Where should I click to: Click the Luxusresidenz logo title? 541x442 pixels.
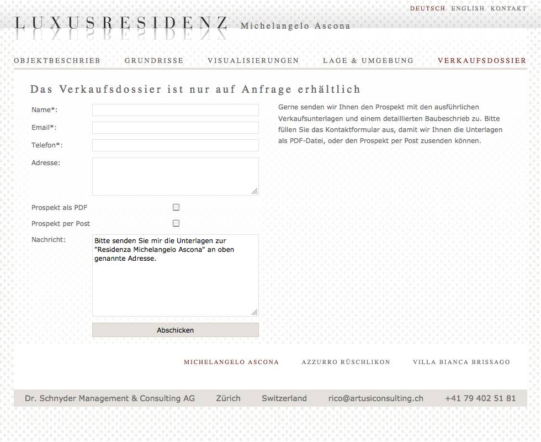(x=121, y=23)
